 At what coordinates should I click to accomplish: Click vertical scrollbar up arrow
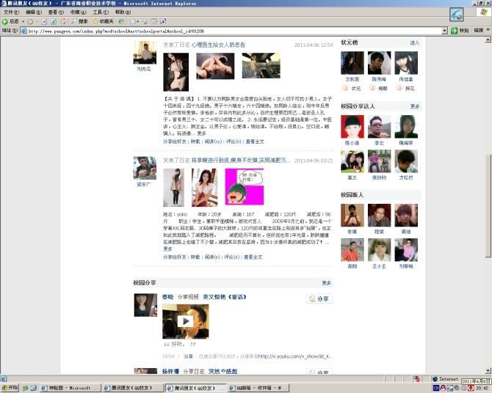[488, 40]
